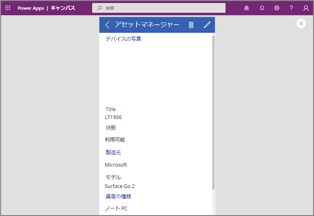Edit the asset with the pencil icon

(207, 25)
